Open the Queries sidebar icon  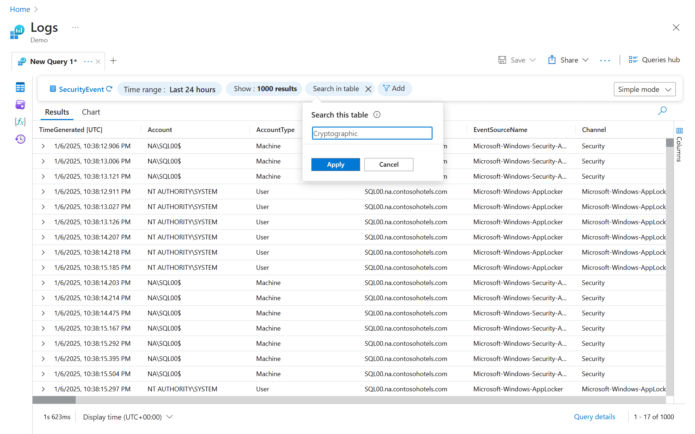[x=20, y=105]
